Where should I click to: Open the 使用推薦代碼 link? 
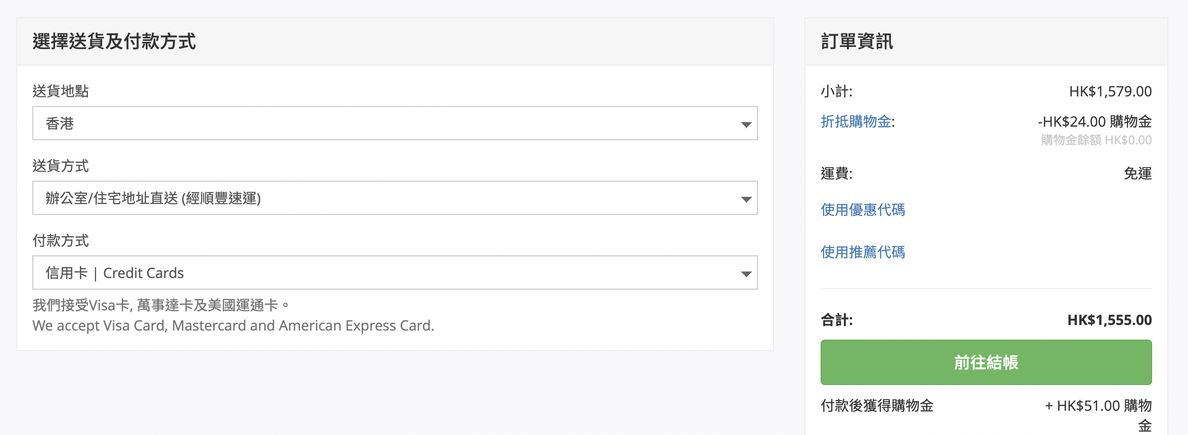point(863,252)
